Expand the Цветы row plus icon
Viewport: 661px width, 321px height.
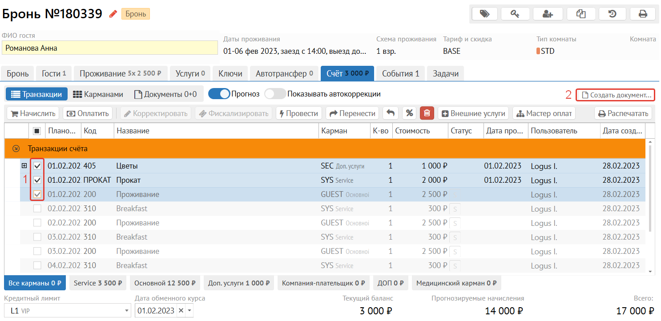tap(24, 166)
